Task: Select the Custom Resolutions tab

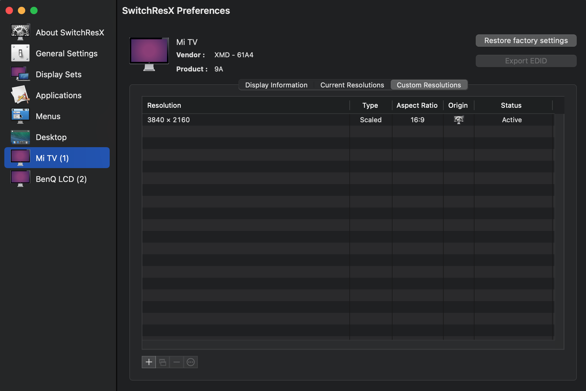Action: click(429, 85)
